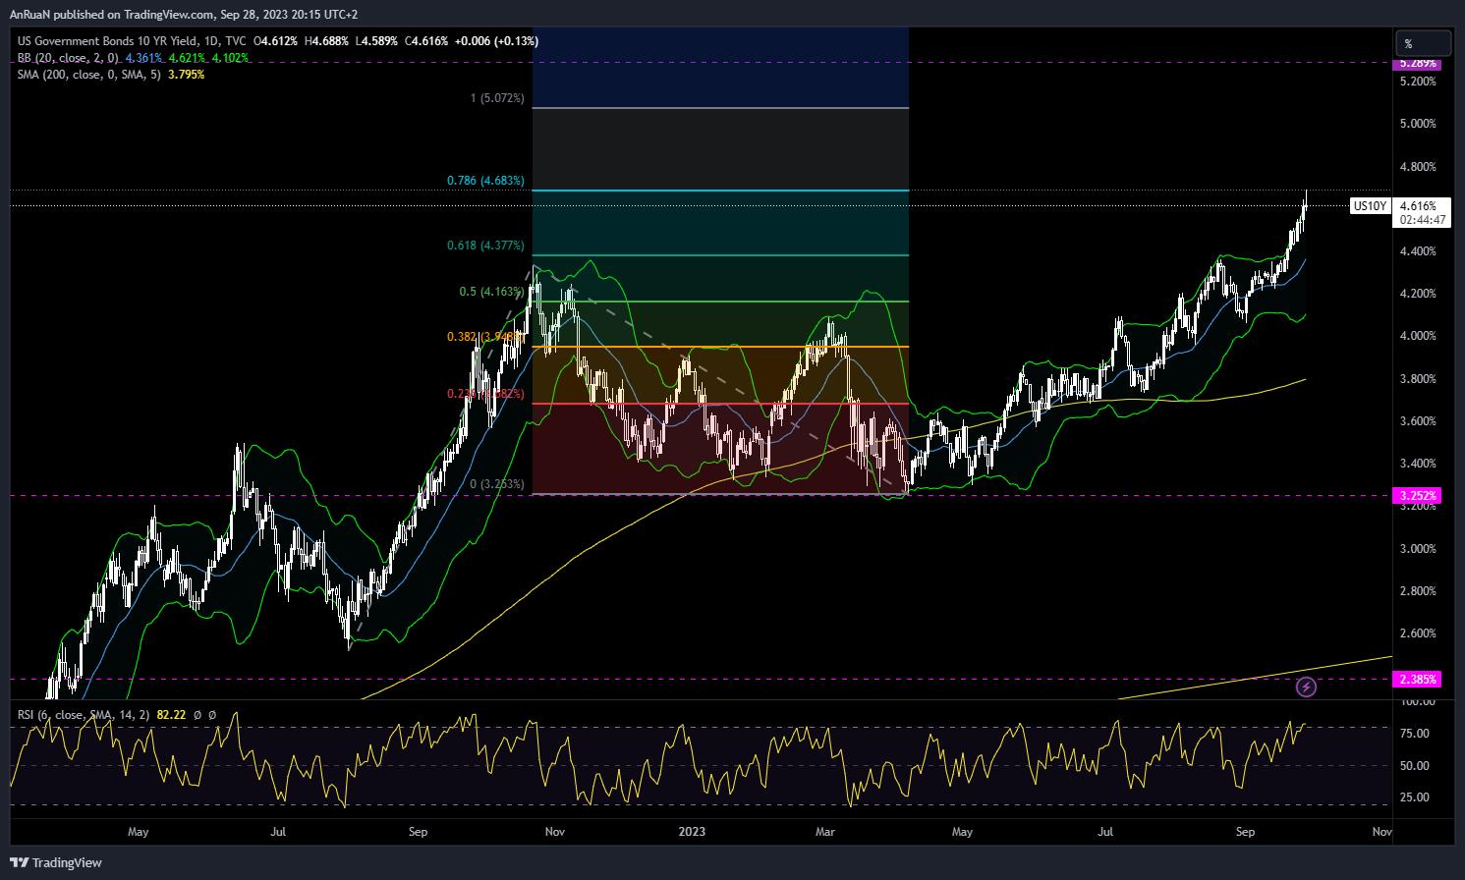Click the SMA value 3.795%

187,75
